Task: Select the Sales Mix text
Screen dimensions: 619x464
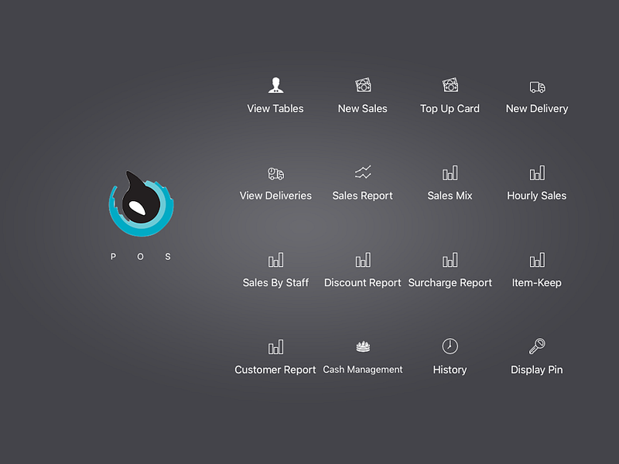Action: tap(450, 196)
